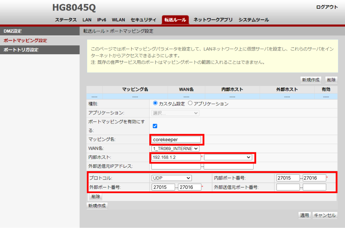Switch to the セキュリティ tab

[143, 20]
